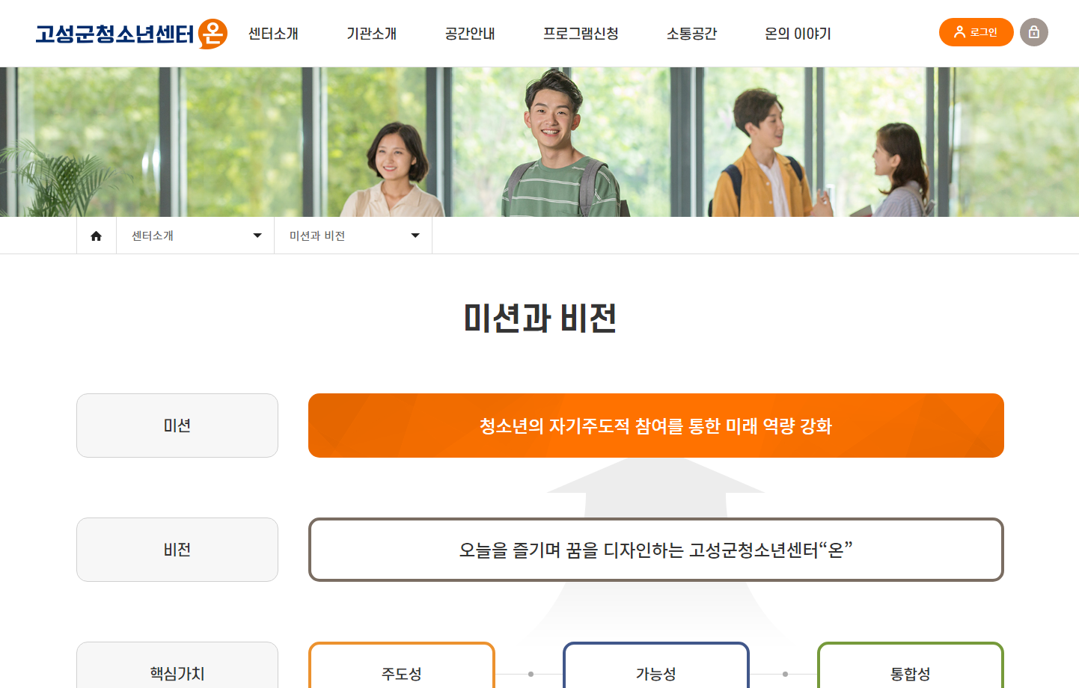Click the 고성군청소년센터 온 logo
The height and width of the screenshot is (688, 1079).
[132, 34]
